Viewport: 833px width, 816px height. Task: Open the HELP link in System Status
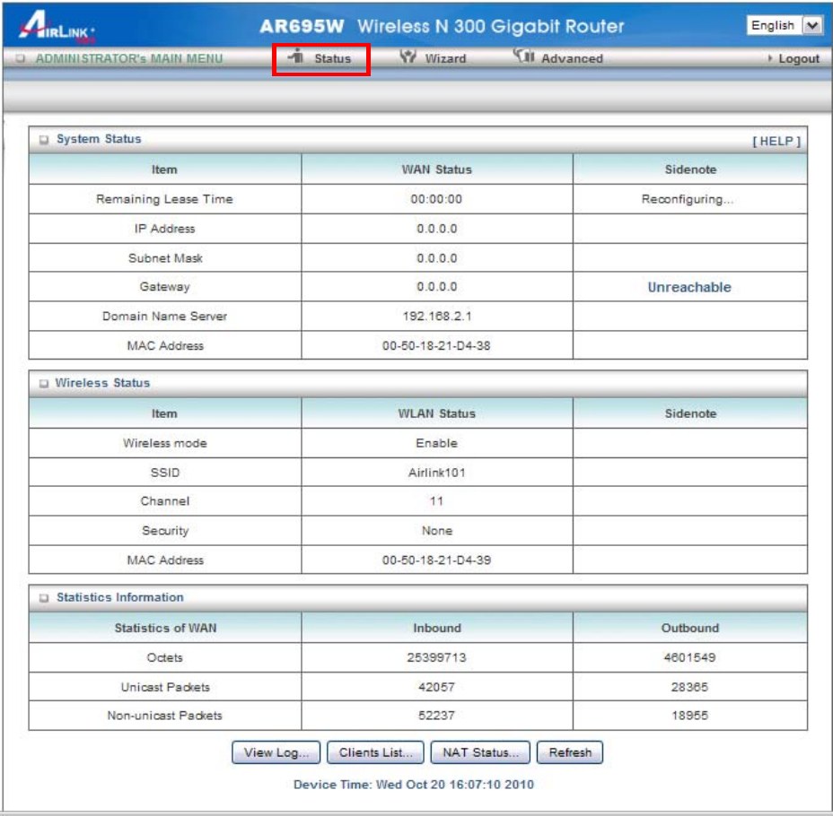pyautogui.click(x=776, y=141)
